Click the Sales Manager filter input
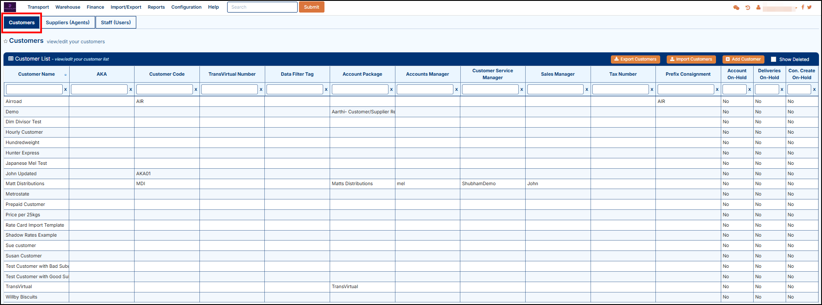 point(555,89)
